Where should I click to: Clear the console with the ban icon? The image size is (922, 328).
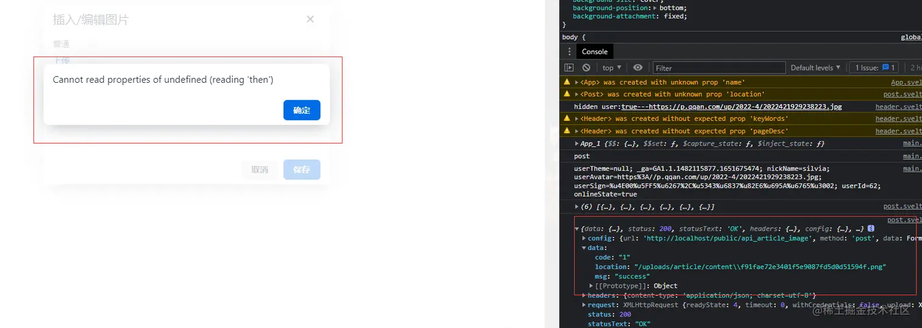tap(586, 68)
